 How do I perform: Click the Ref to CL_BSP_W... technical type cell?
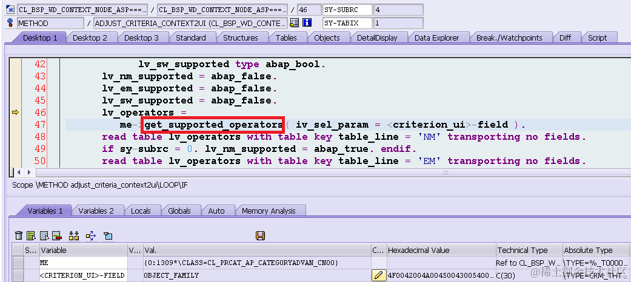(529, 263)
